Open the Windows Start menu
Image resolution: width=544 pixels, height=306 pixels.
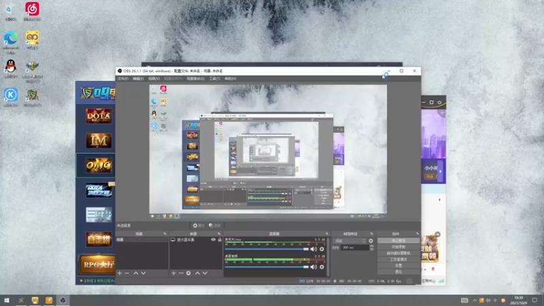tap(7, 301)
